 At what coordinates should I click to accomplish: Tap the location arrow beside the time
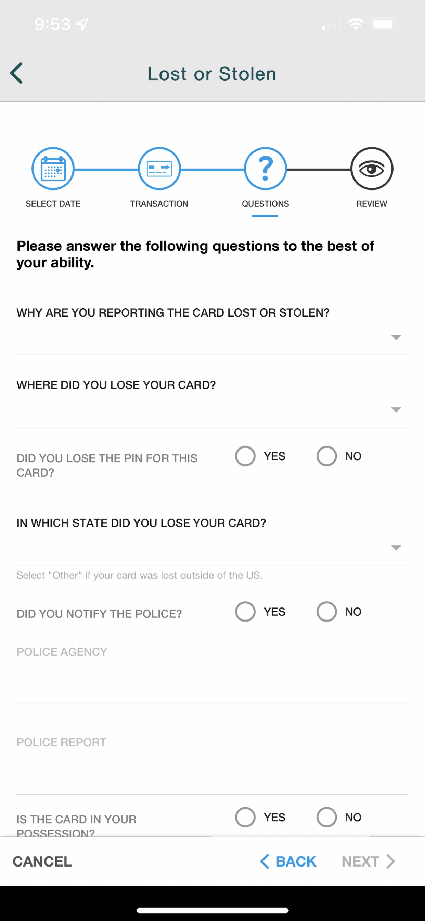click(82, 24)
